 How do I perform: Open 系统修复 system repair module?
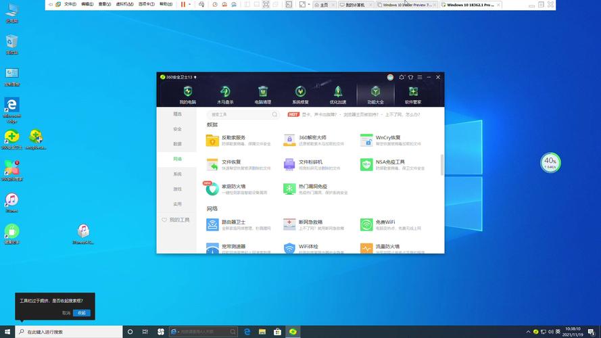pos(300,95)
